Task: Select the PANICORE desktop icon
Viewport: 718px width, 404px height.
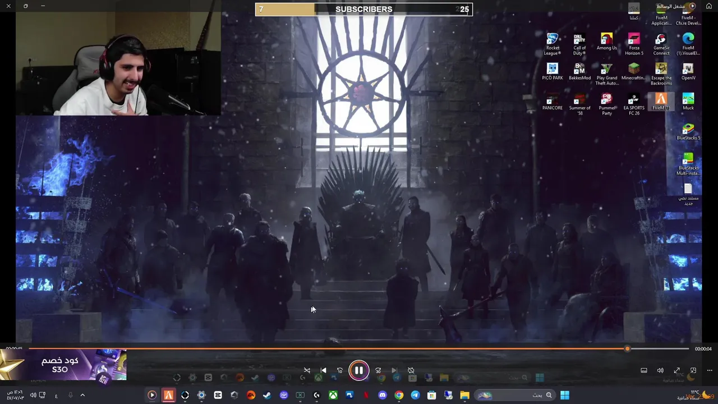Action: click(553, 102)
